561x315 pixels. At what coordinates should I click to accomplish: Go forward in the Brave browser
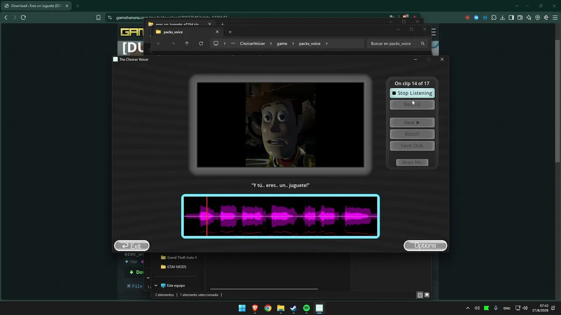[14, 17]
